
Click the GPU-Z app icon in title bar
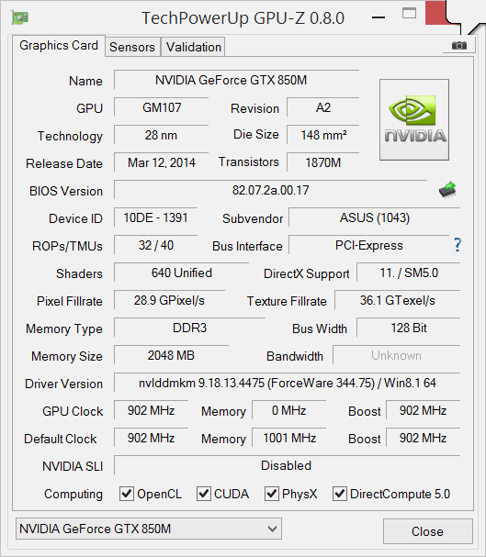coord(20,17)
